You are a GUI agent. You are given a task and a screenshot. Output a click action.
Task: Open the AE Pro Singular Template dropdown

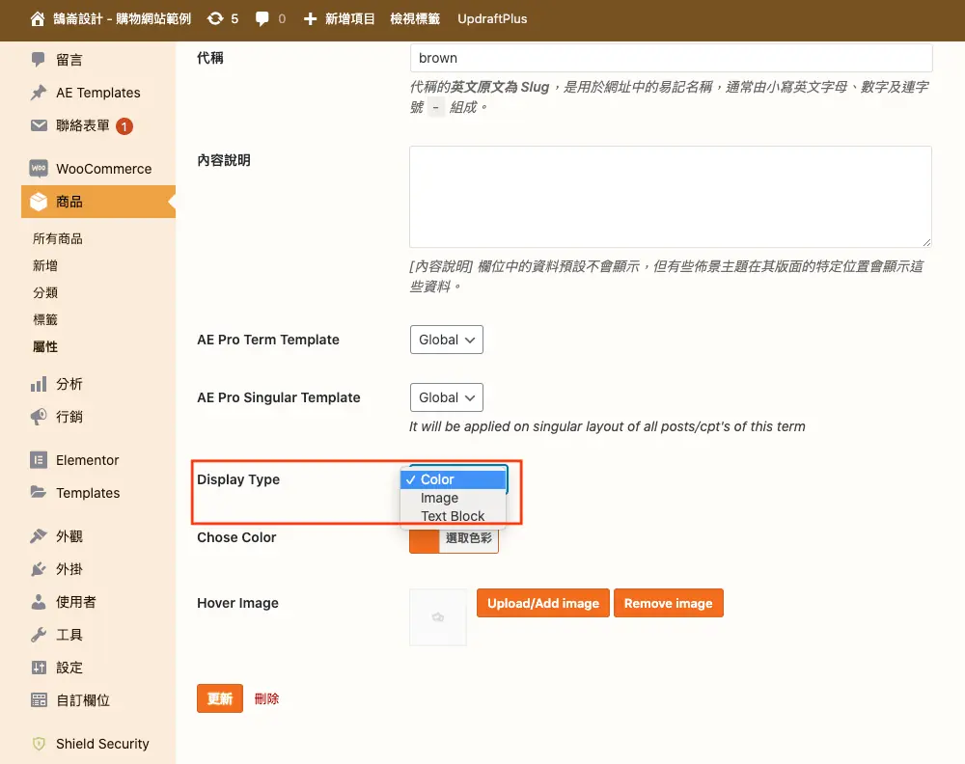pos(446,397)
